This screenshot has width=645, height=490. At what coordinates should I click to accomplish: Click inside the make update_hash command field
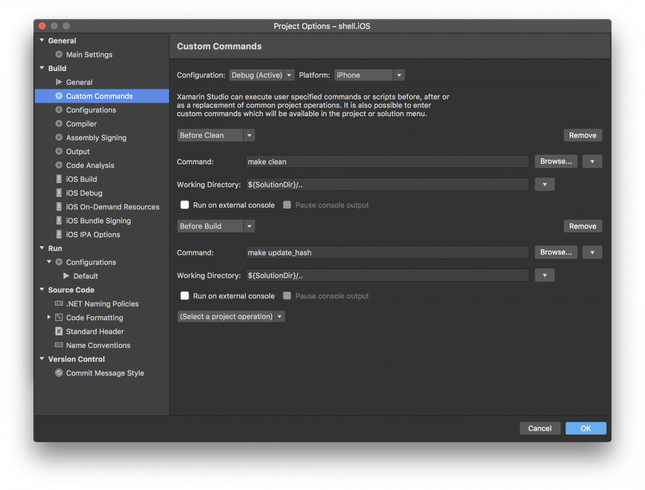[x=387, y=252]
